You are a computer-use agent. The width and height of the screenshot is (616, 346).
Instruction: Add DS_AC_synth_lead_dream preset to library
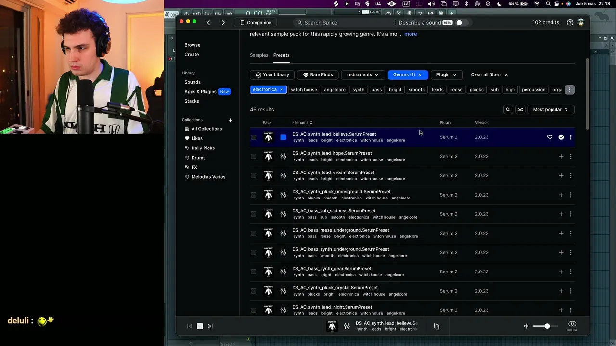click(561, 176)
